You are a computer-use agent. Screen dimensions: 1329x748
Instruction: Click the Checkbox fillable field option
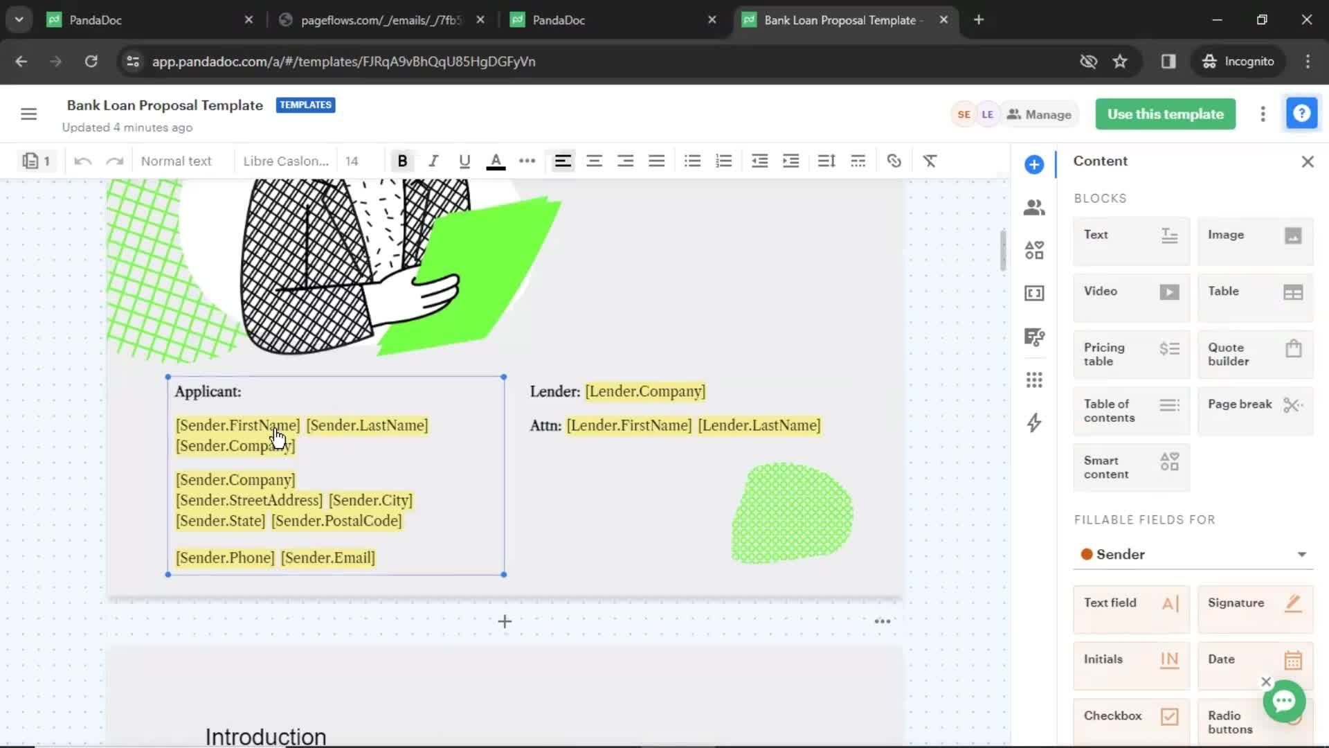[x=1131, y=716]
